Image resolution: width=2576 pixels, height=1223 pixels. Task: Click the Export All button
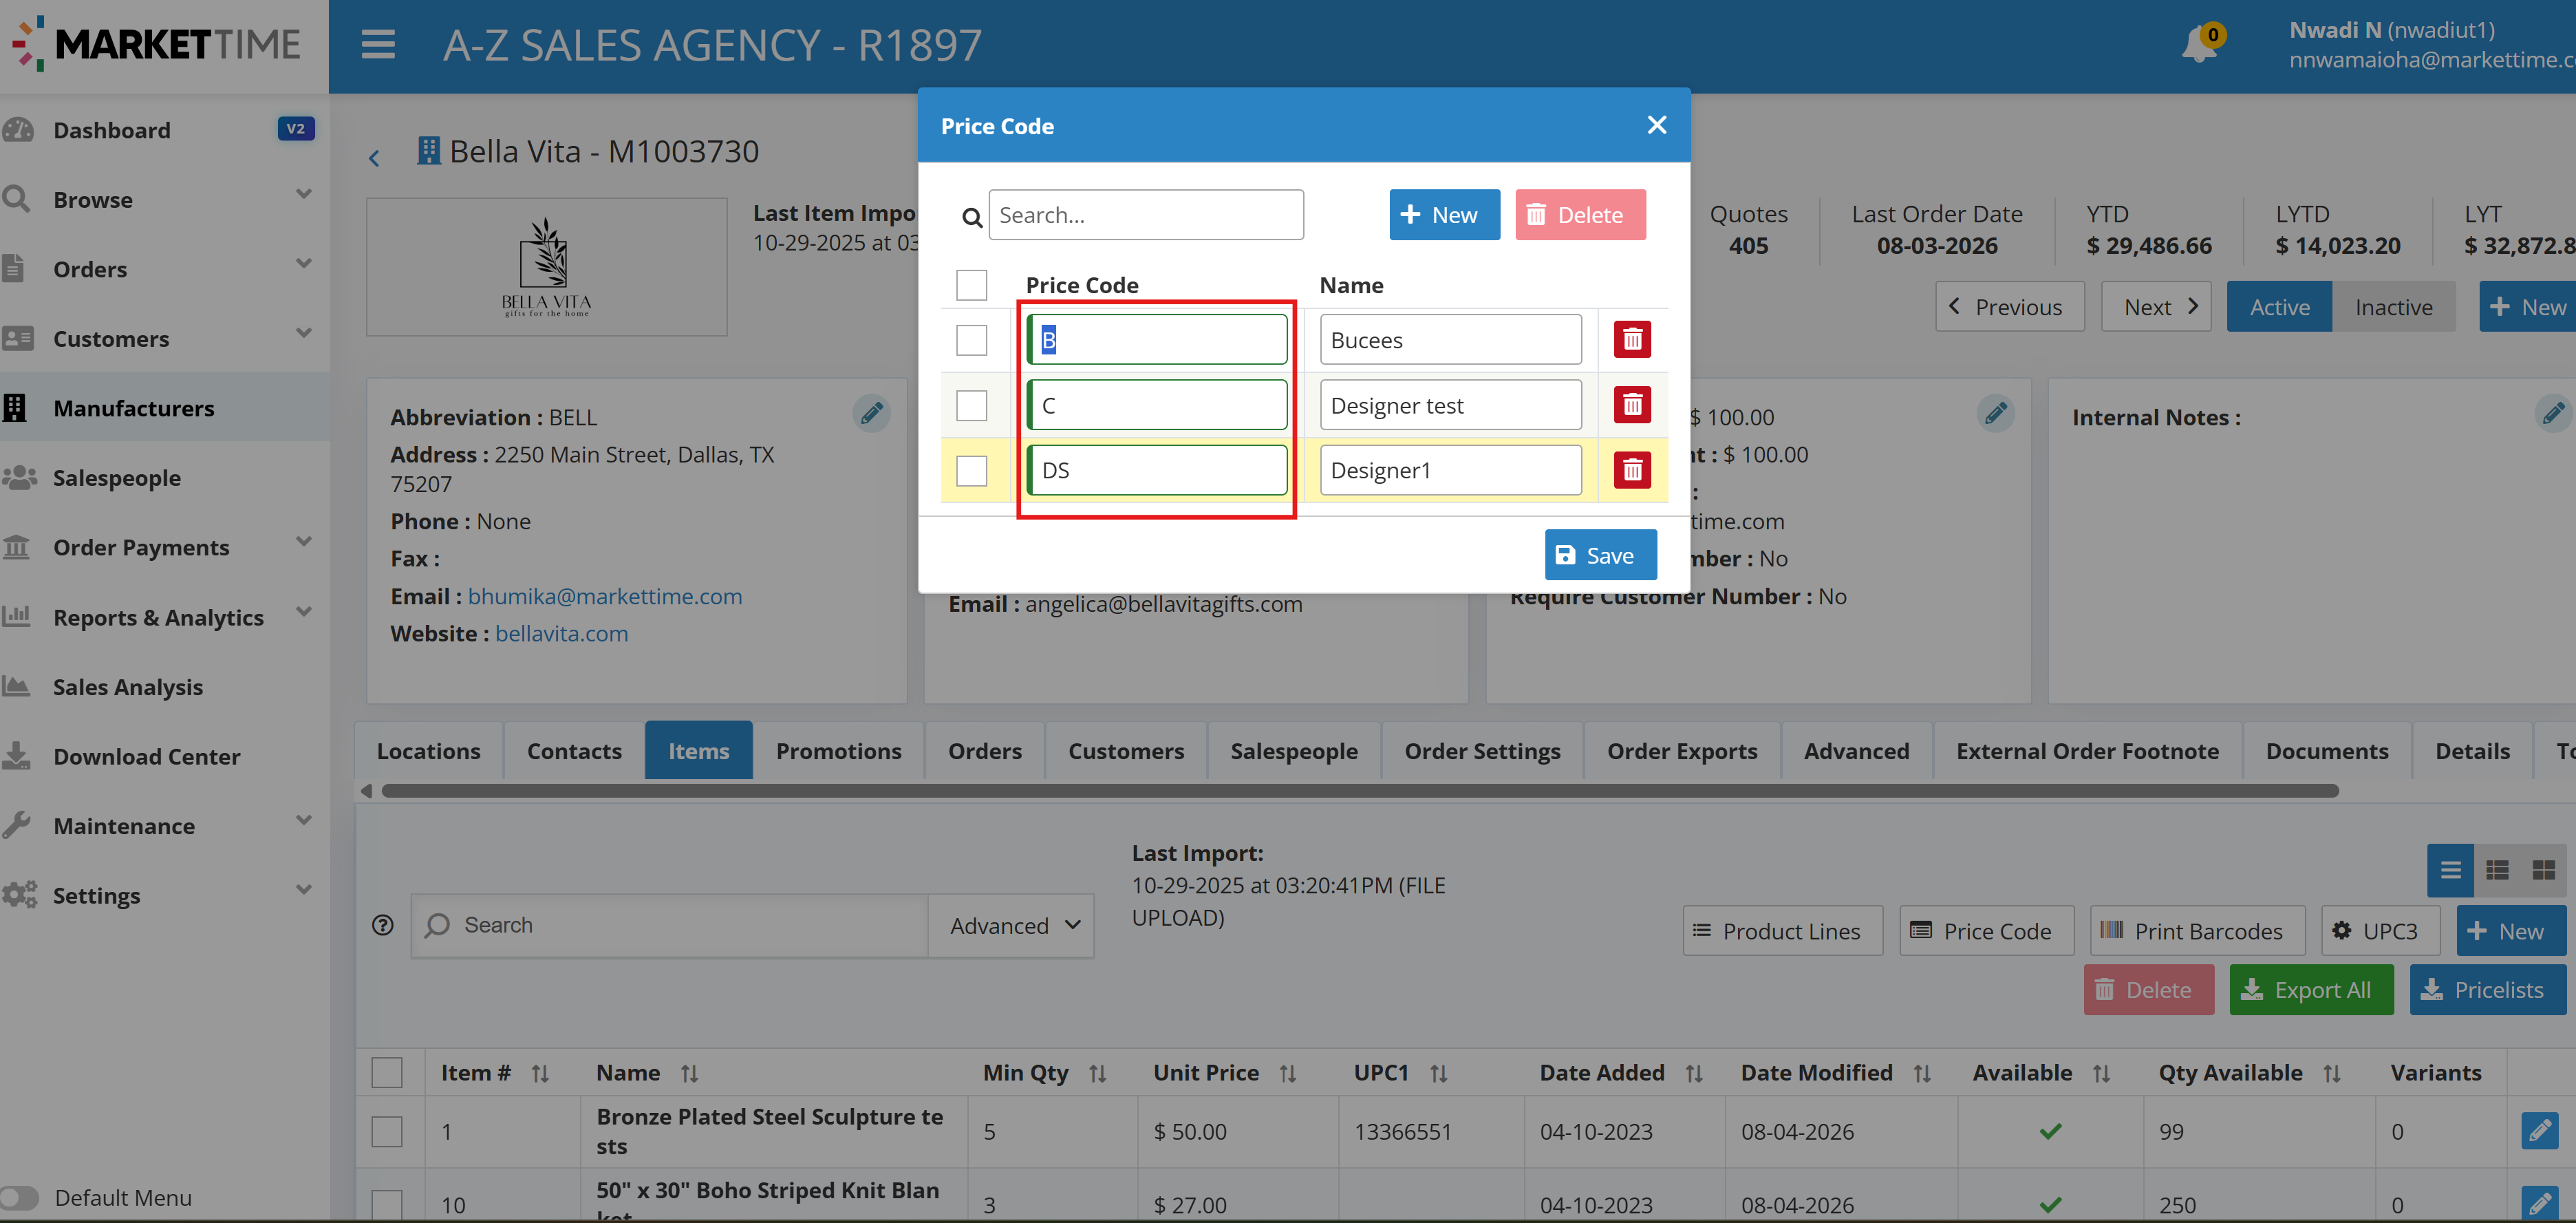click(x=2311, y=990)
